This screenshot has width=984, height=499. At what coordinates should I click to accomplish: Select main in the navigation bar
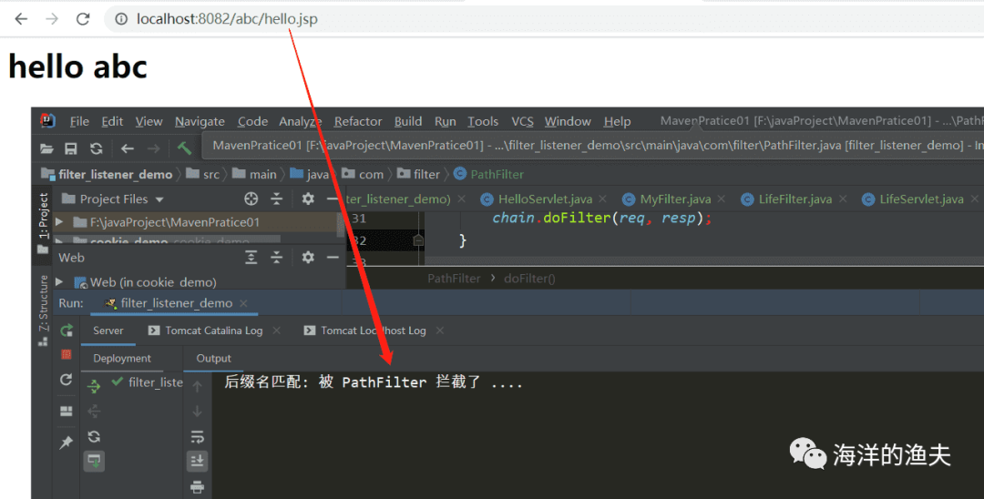coord(254,174)
